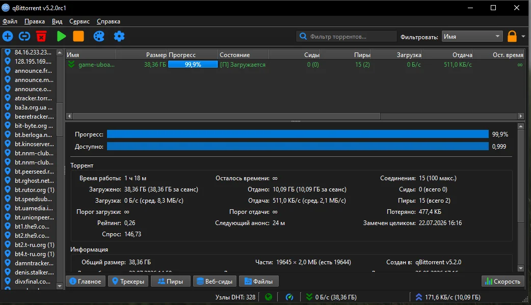Select tracker ba3a.org.ua in sidebar
The image size is (531, 305).
pos(29,107)
